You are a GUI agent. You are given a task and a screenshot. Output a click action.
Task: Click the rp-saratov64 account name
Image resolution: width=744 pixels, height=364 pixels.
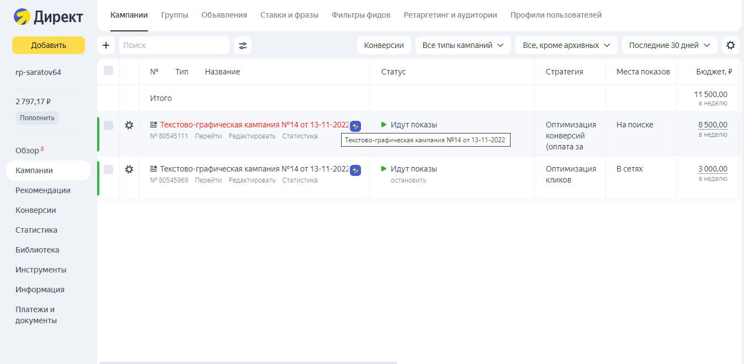[x=38, y=72]
